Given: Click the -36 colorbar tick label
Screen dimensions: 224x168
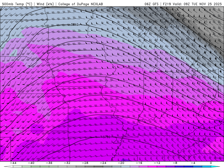Looking at the screenshot, I should (x=49, y=163).
